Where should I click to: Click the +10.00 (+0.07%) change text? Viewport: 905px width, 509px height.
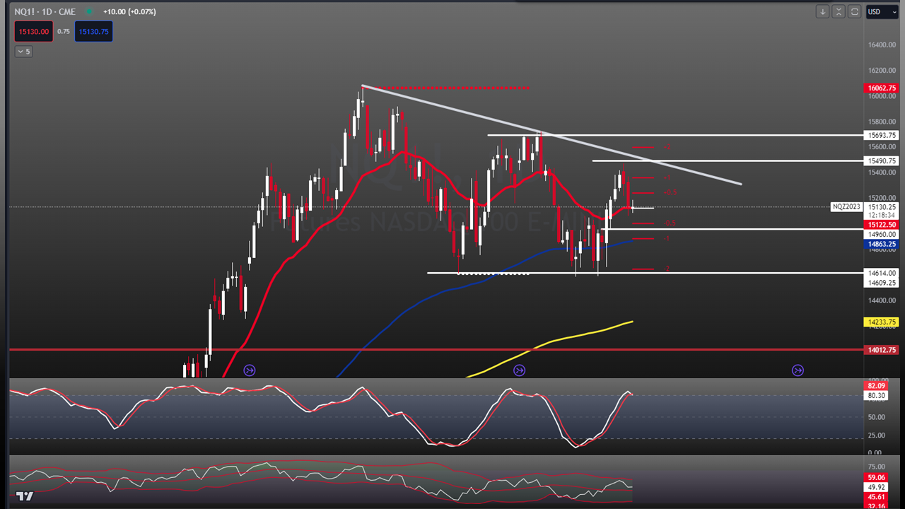129,12
